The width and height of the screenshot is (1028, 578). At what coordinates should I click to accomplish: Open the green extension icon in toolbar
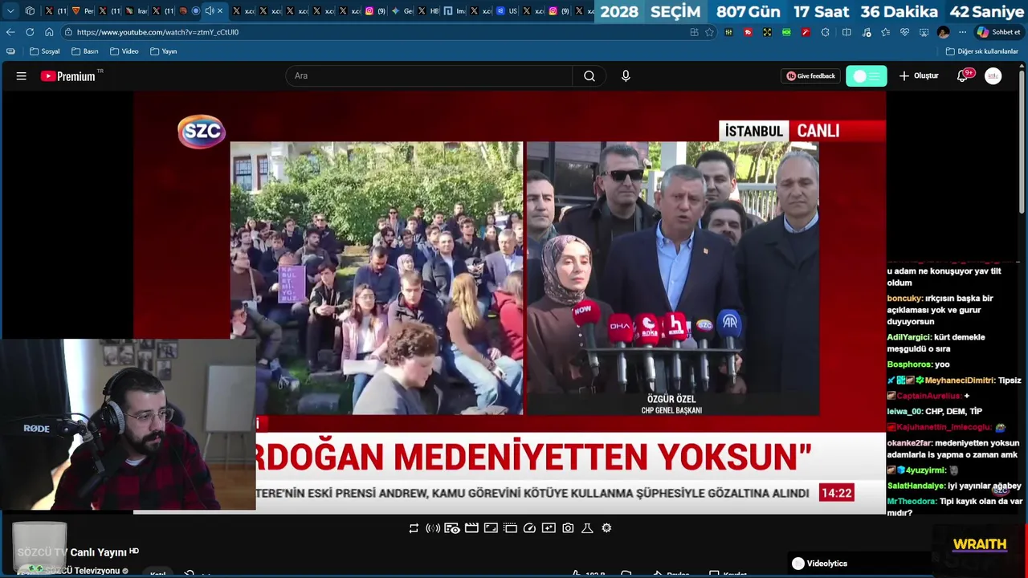tap(786, 32)
